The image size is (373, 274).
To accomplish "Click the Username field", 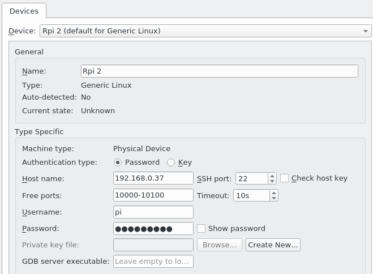I will (x=153, y=212).
